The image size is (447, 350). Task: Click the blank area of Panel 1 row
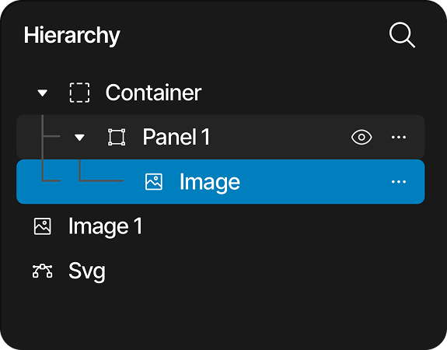click(279, 137)
